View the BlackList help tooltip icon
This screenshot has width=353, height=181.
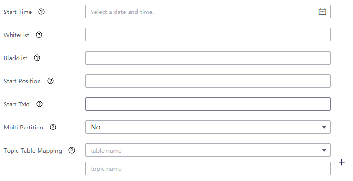[x=37, y=58]
